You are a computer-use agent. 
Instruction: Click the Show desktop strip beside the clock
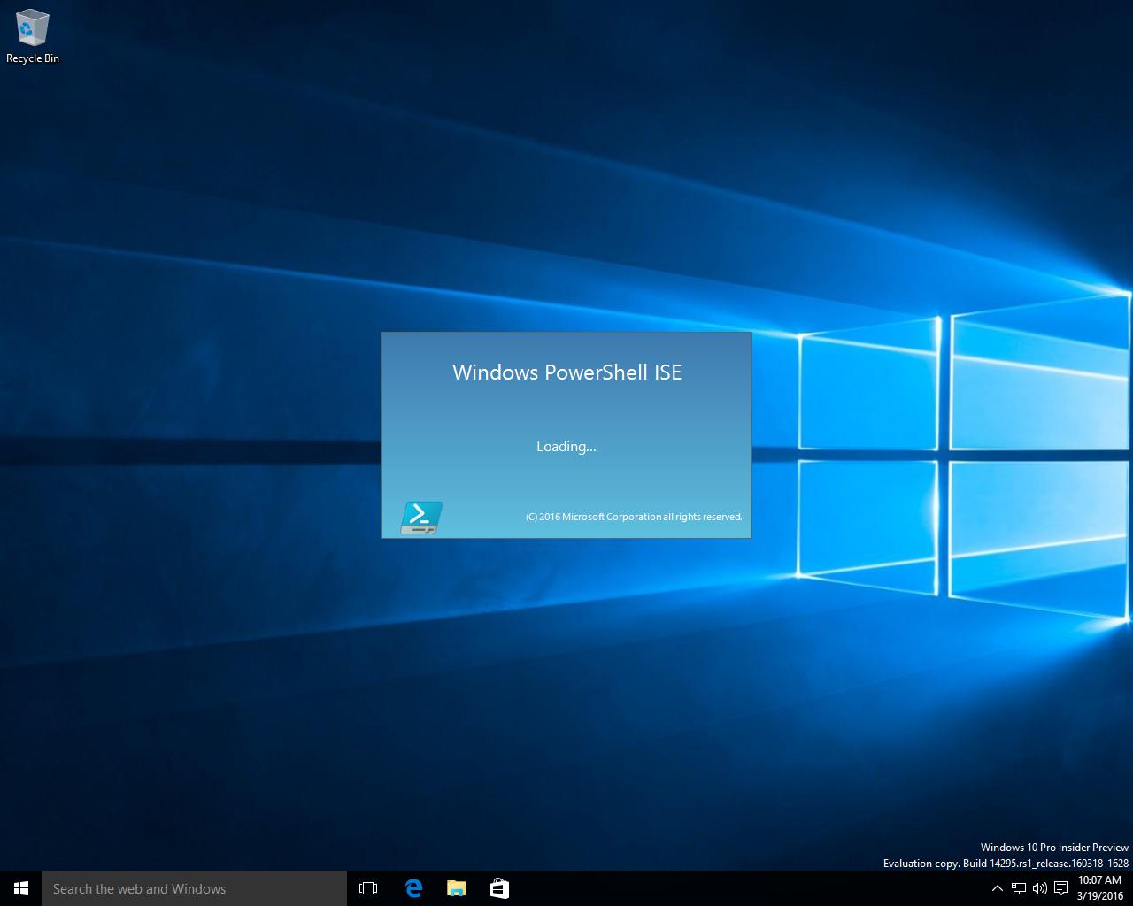tap(1130, 888)
